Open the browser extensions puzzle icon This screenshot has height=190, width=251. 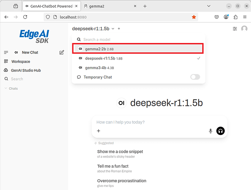tap(235, 17)
